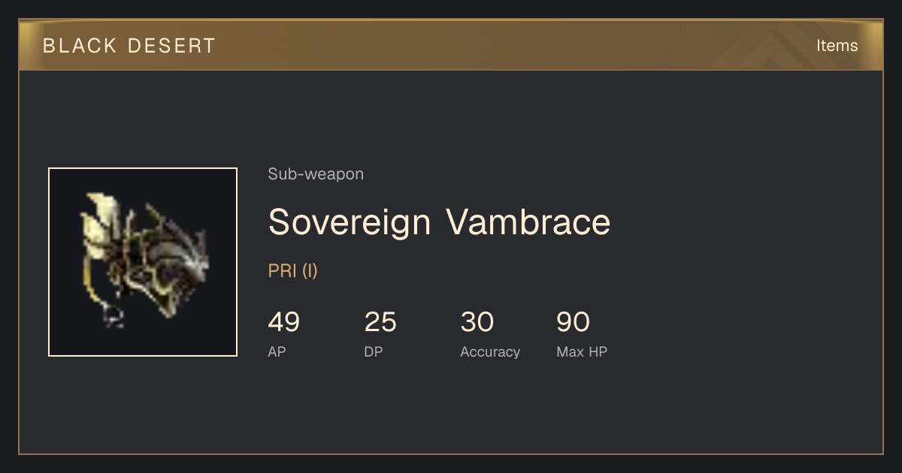Click the 49 AP value
The width and height of the screenshot is (902, 473).
(x=284, y=322)
